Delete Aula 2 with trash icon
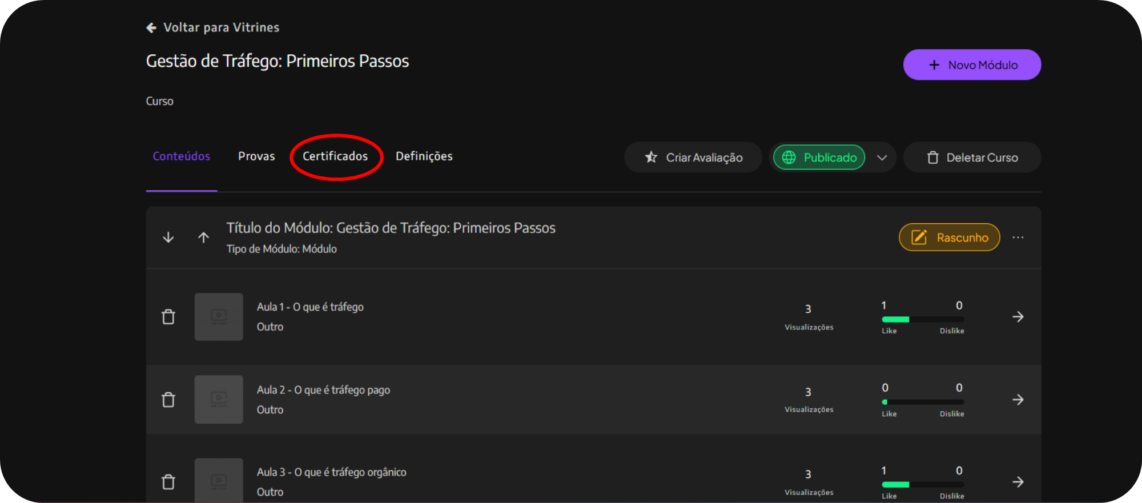Viewport: 1142px width, 503px height. (x=168, y=400)
